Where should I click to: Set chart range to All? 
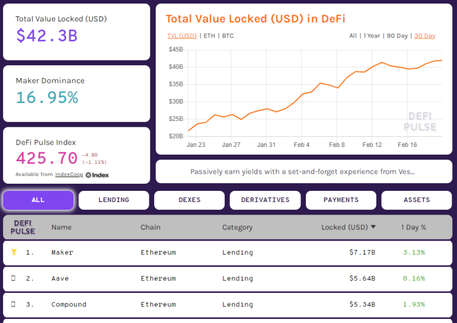[x=353, y=36]
